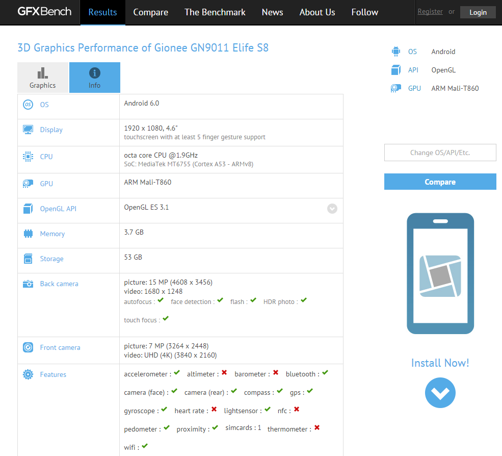Select the Info tab icon
Viewport: 502px width, 456px height.
coord(94,73)
